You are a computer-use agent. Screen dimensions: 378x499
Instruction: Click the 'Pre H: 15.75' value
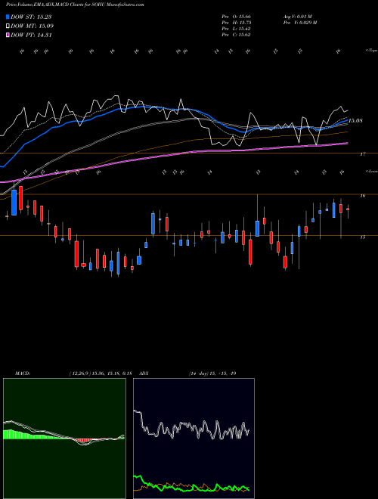coord(236,23)
